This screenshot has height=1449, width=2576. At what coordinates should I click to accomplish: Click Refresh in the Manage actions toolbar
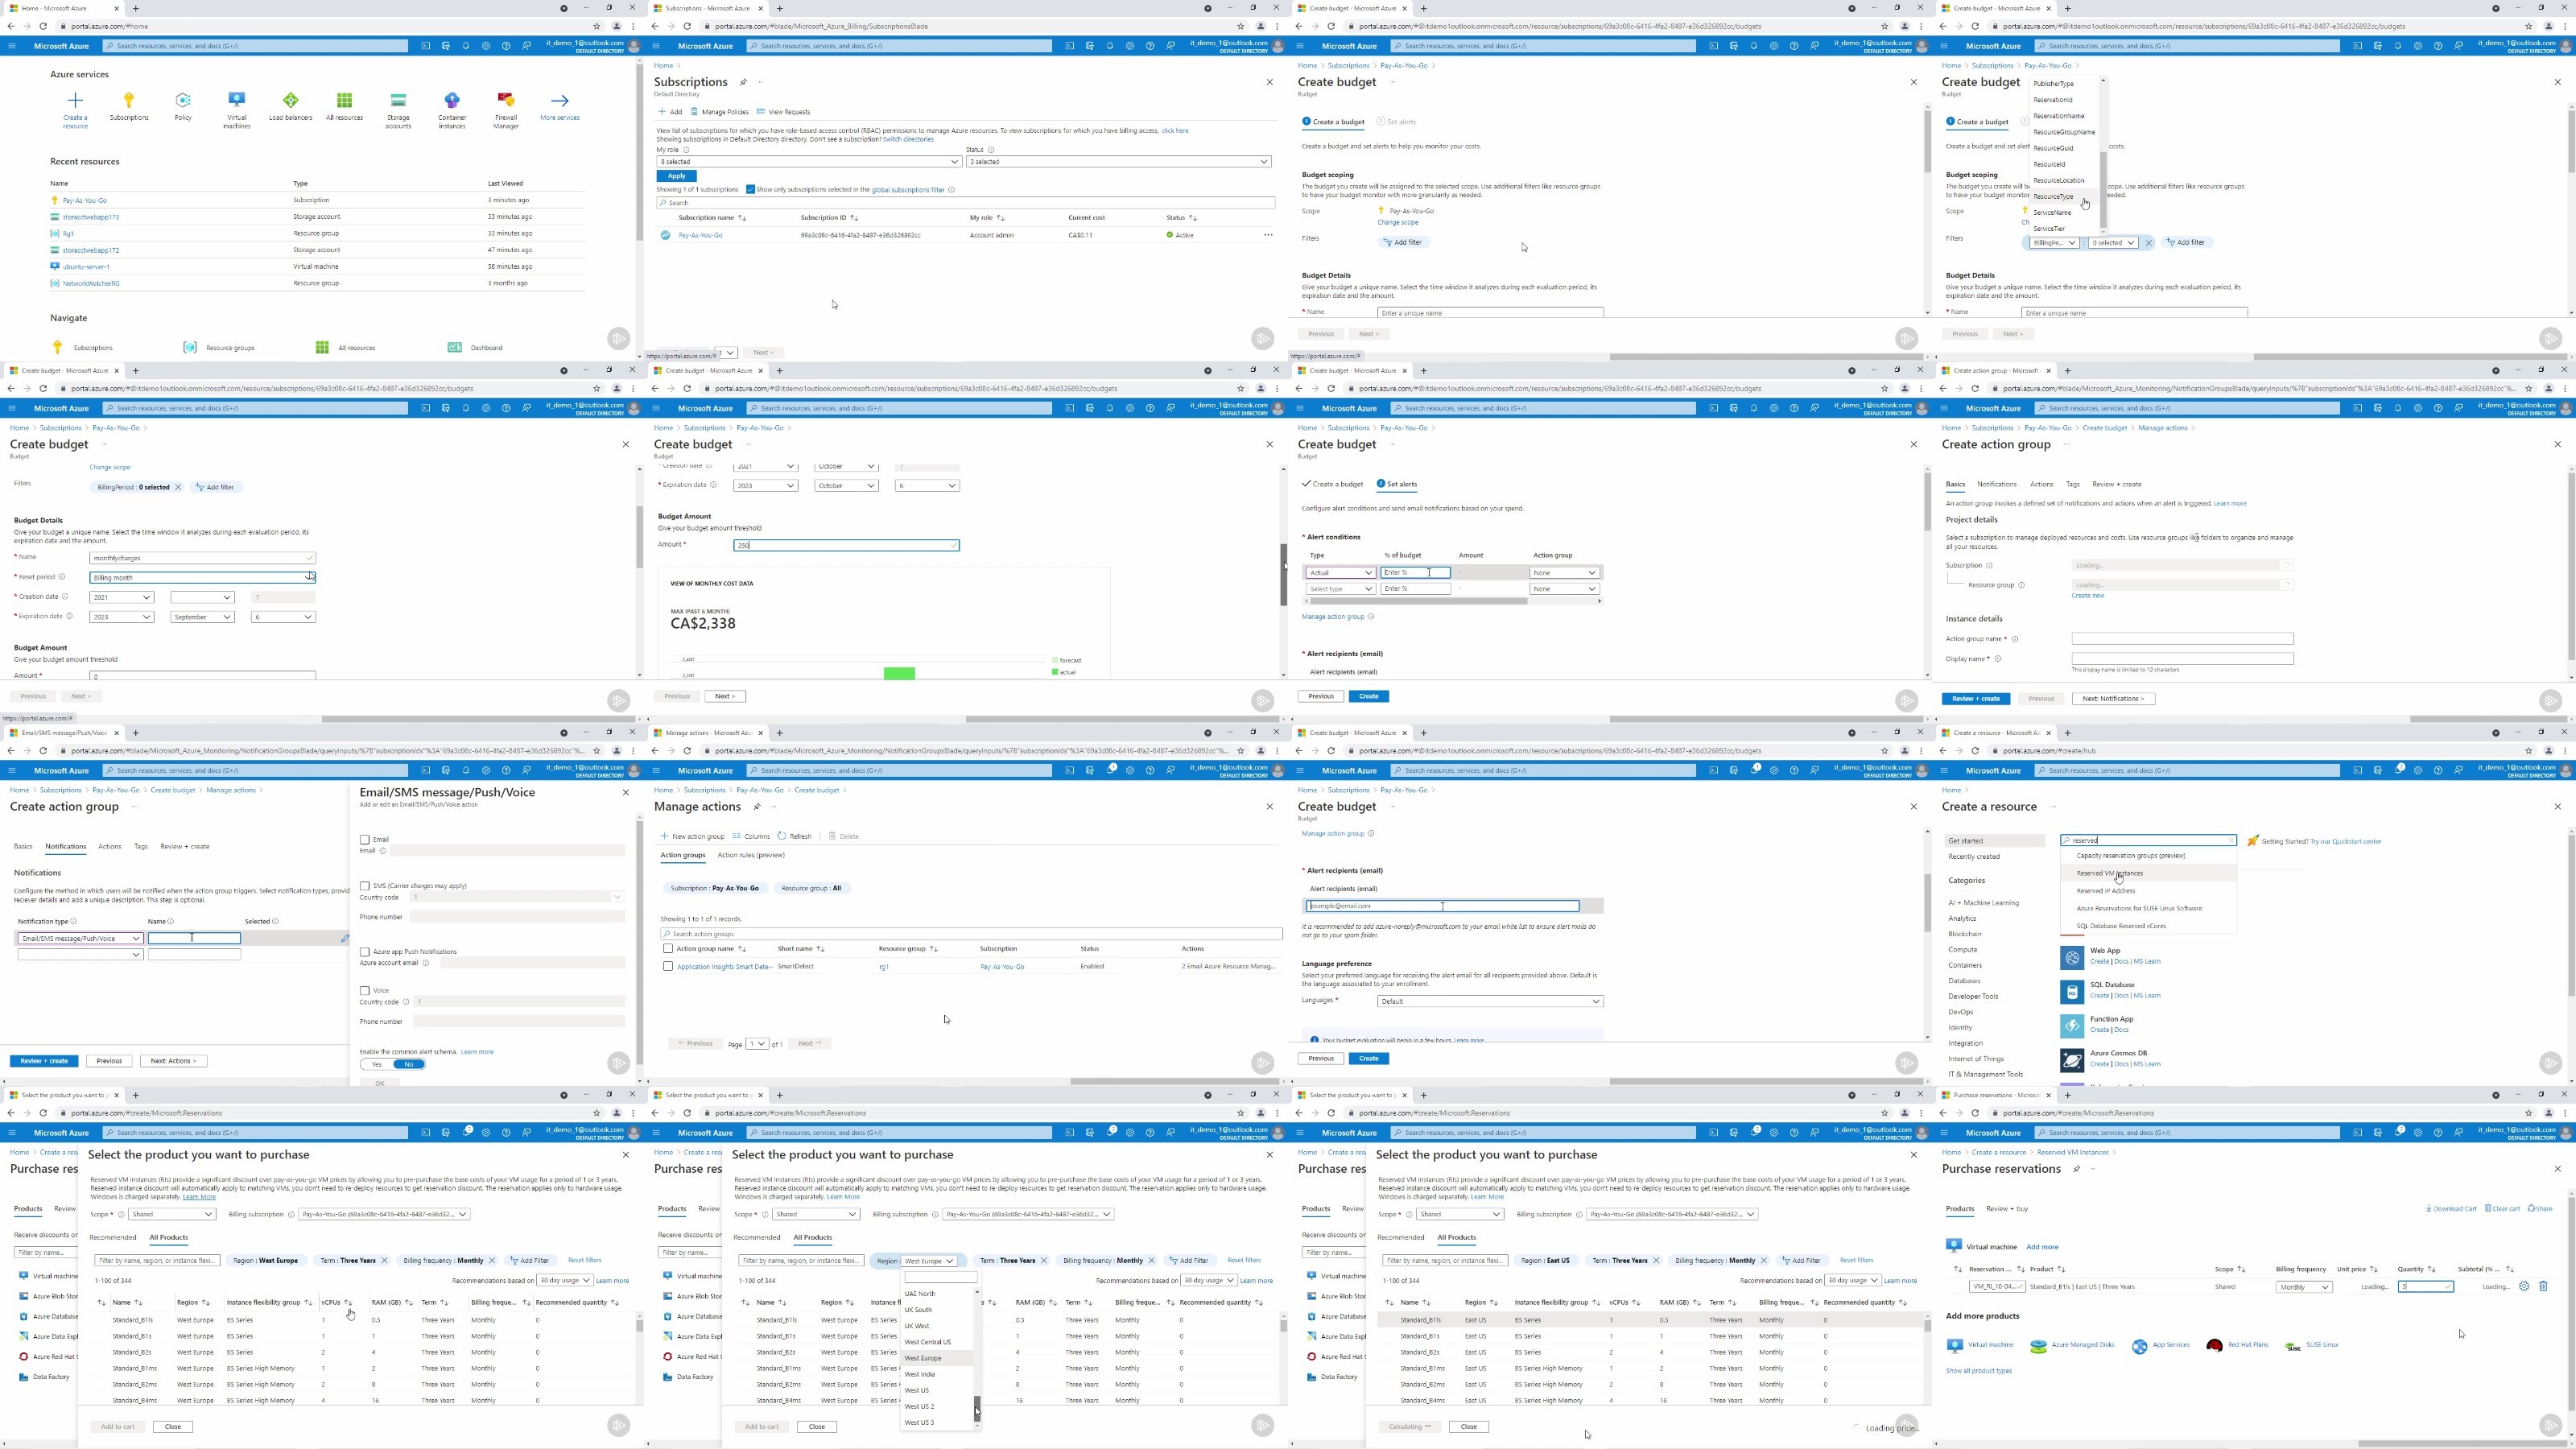pyautogui.click(x=795, y=836)
